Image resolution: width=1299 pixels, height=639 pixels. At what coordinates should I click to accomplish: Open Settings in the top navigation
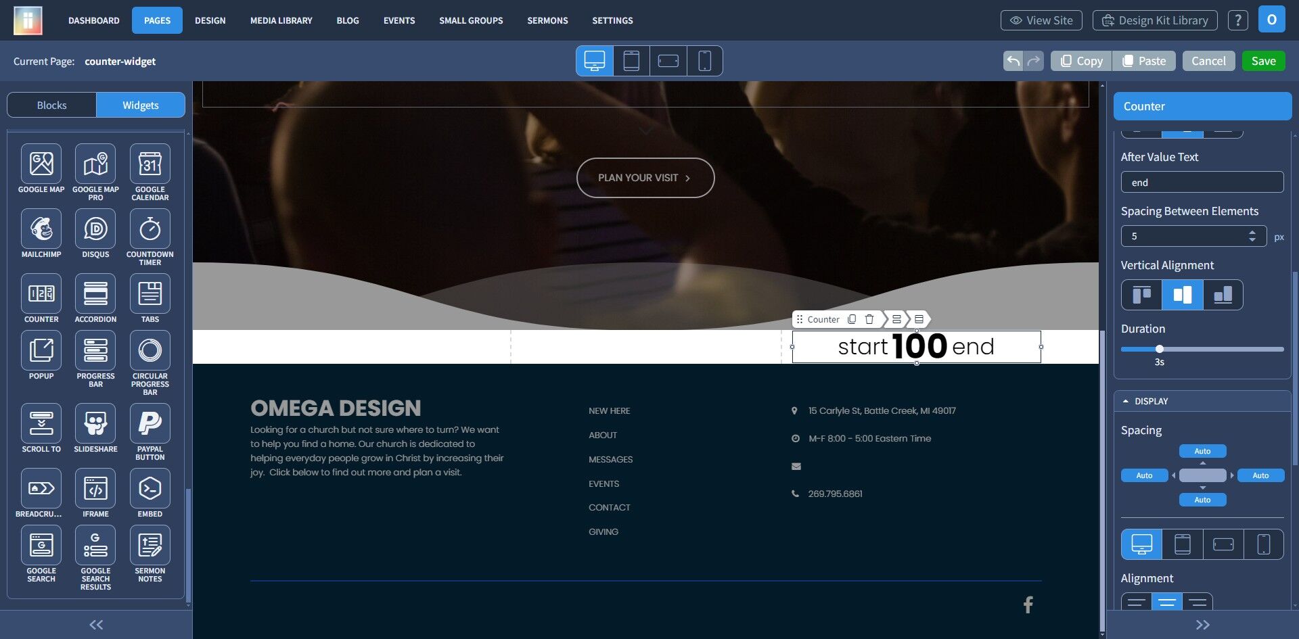pyautogui.click(x=613, y=20)
